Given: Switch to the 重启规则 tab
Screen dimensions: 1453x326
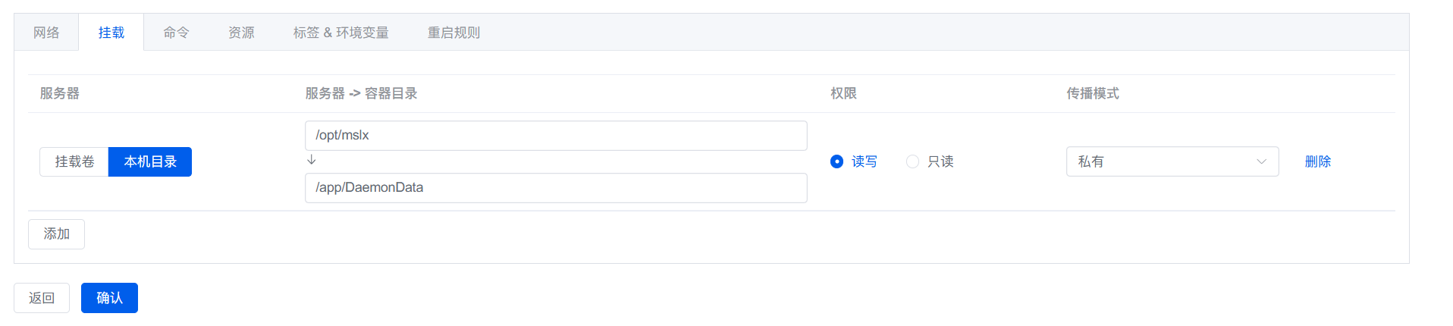Looking at the screenshot, I should coord(453,33).
